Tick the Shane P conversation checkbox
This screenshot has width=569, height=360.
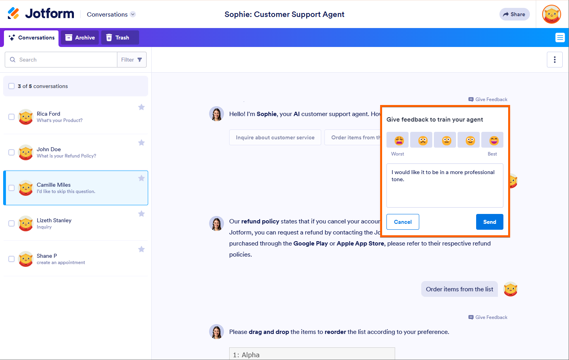point(11,259)
